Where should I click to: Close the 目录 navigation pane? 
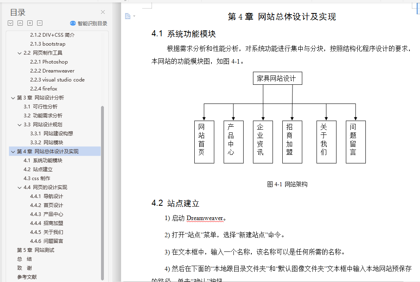(103, 12)
